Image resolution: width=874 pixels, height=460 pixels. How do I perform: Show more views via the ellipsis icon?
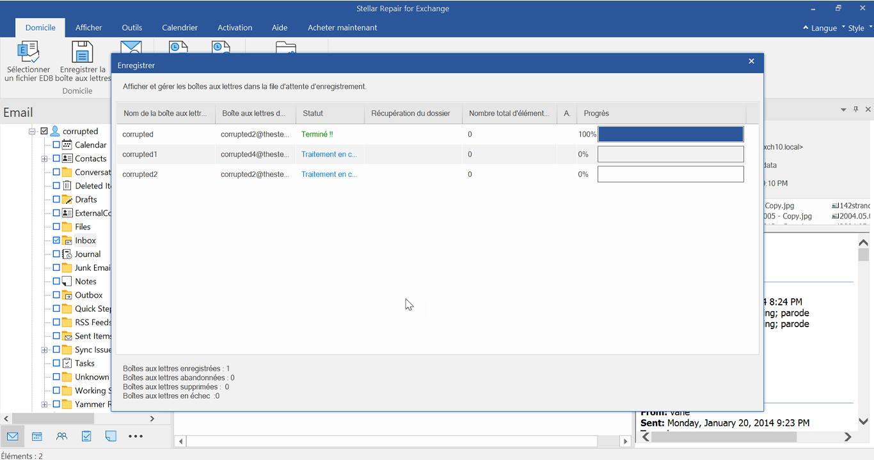[136, 436]
